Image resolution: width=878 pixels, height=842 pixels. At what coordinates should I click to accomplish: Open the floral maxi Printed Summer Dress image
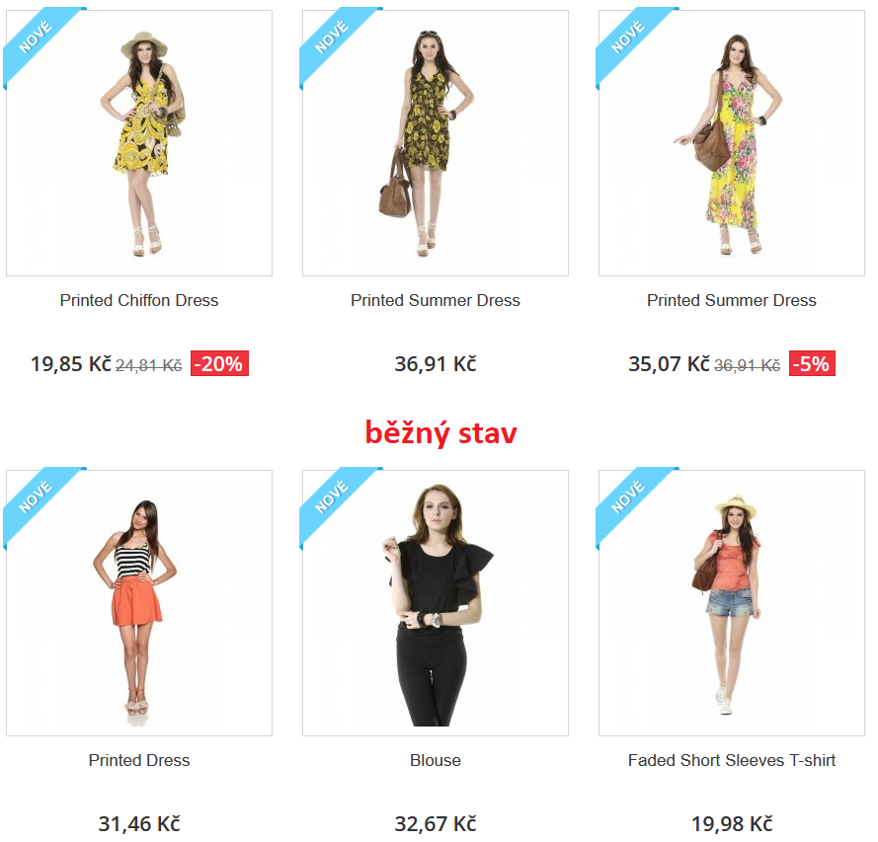point(731,143)
